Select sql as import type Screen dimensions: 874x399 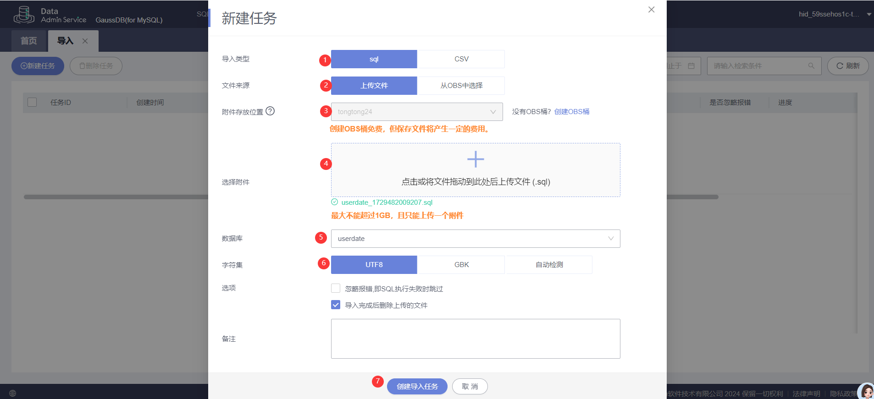[374, 59]
